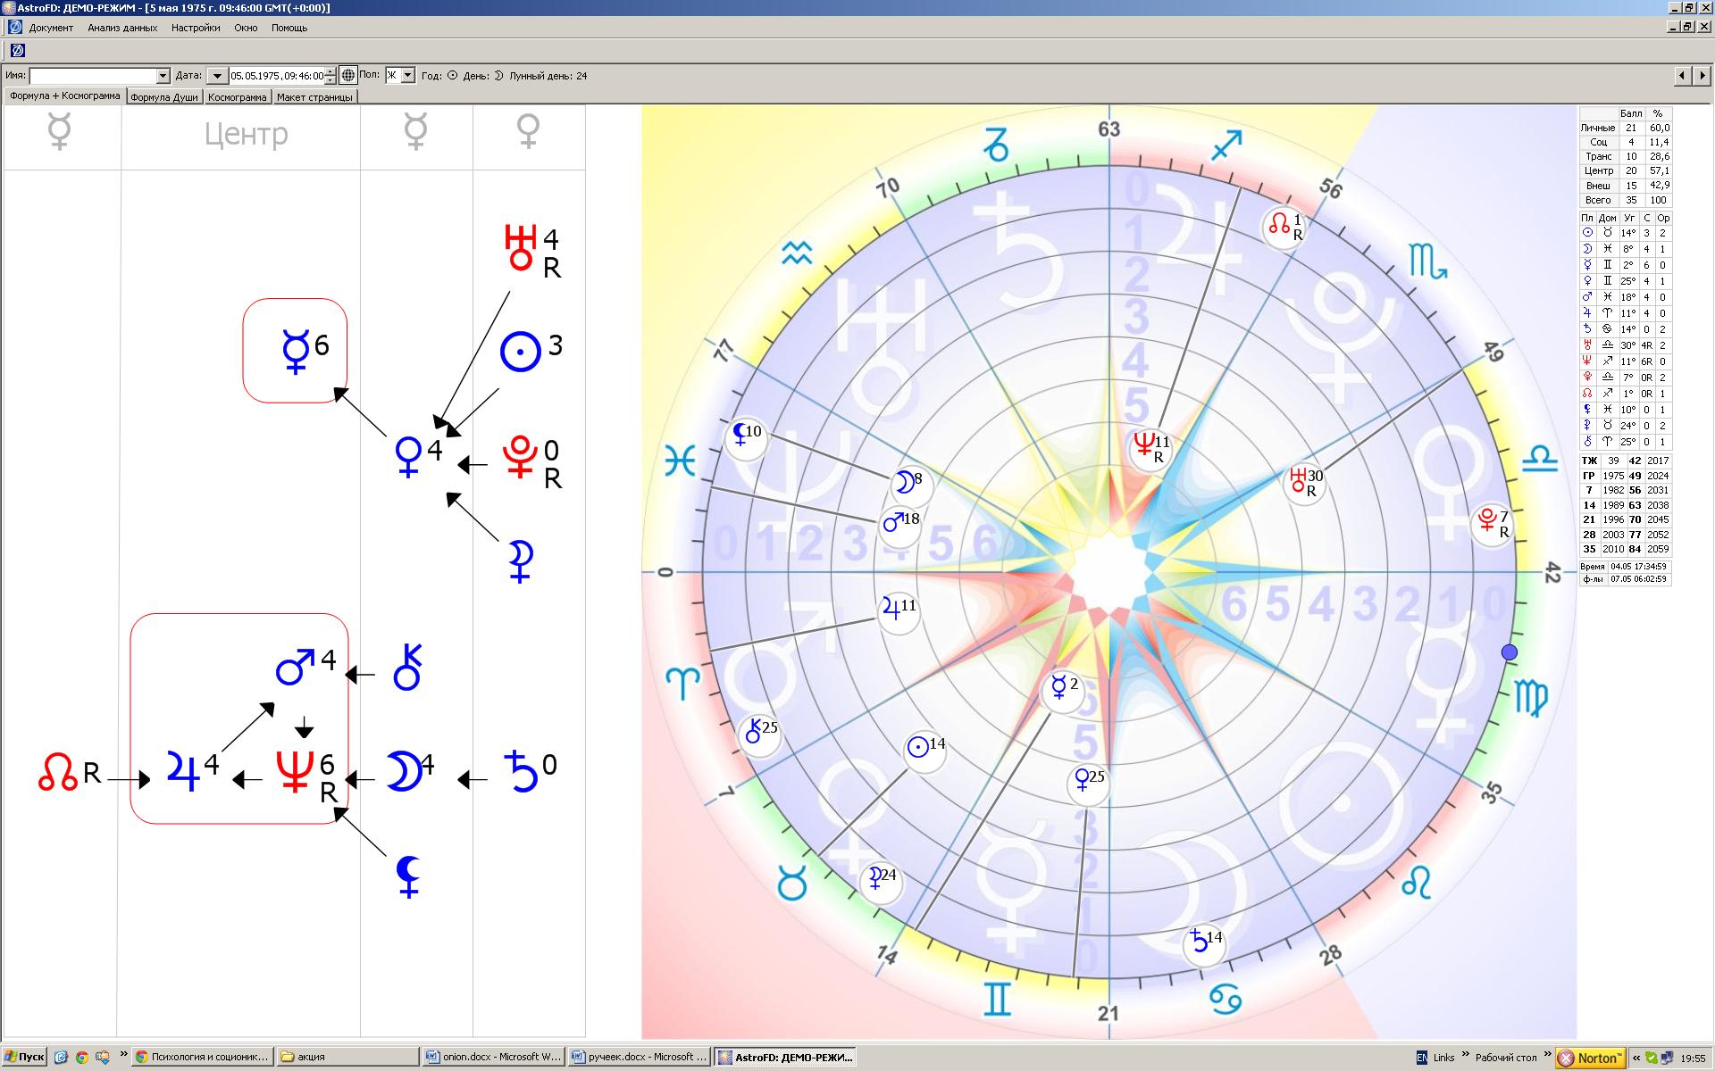Click the North Node marker on chart
Screen dimensions: 1715x1071
1284,226
